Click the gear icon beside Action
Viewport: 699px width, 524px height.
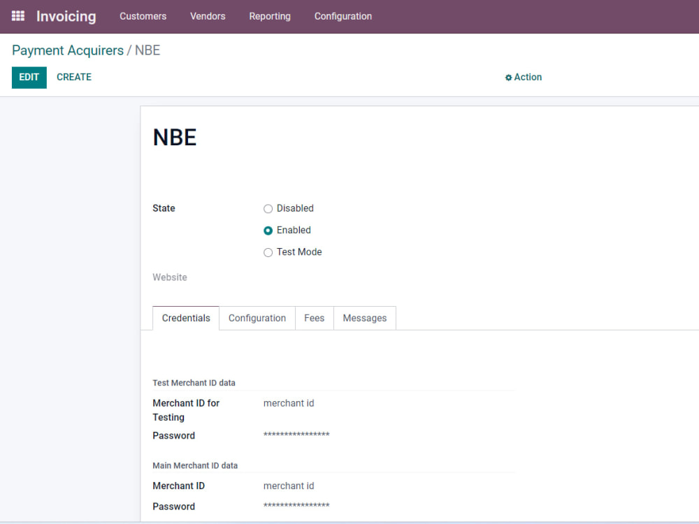pyautogui.click(x=508, y=78)
